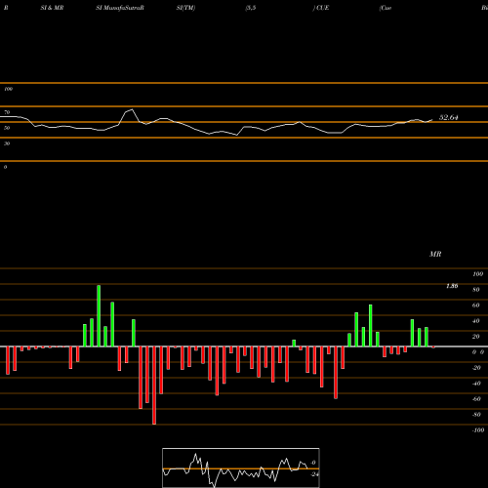
Task: Click the deepest red MR histogram bar
Action: (154, 386)
